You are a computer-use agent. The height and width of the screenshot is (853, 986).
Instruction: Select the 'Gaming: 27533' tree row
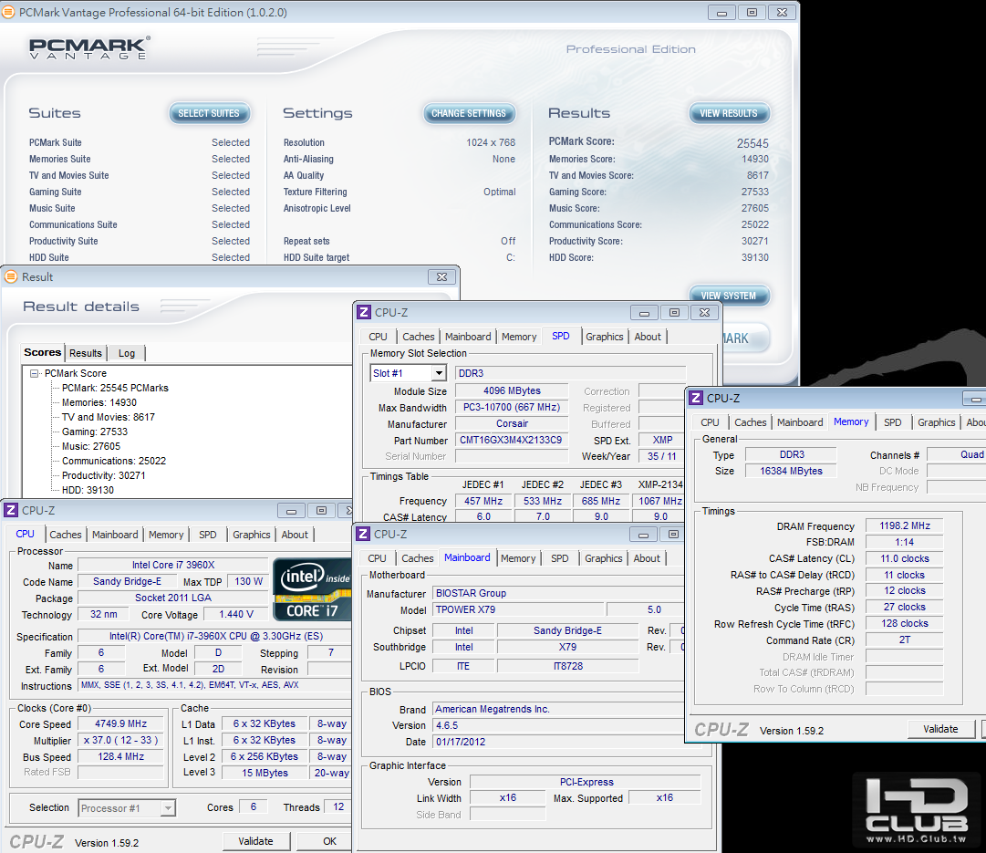coord(95,432)
